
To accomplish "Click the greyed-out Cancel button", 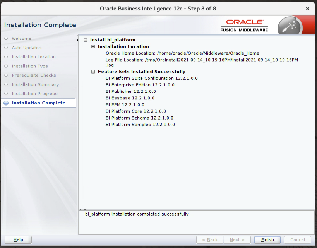I will 297,240.
